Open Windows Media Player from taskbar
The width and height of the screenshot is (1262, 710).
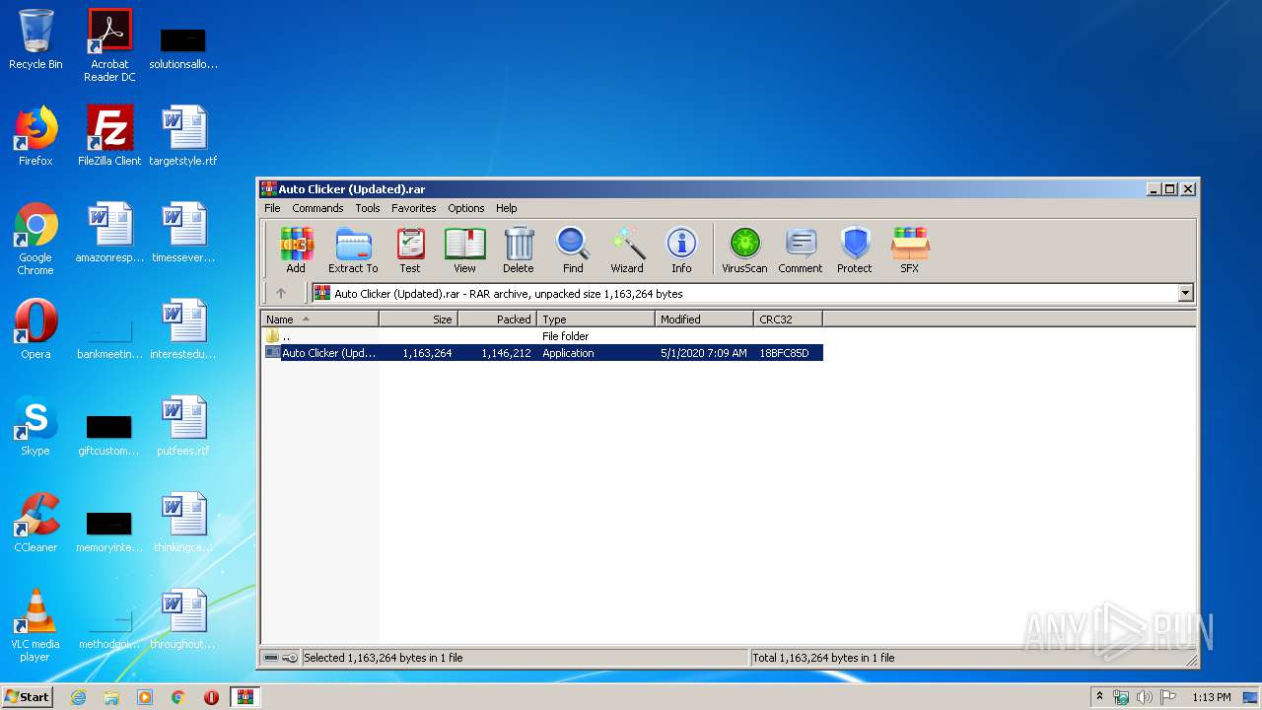point(145,697)
